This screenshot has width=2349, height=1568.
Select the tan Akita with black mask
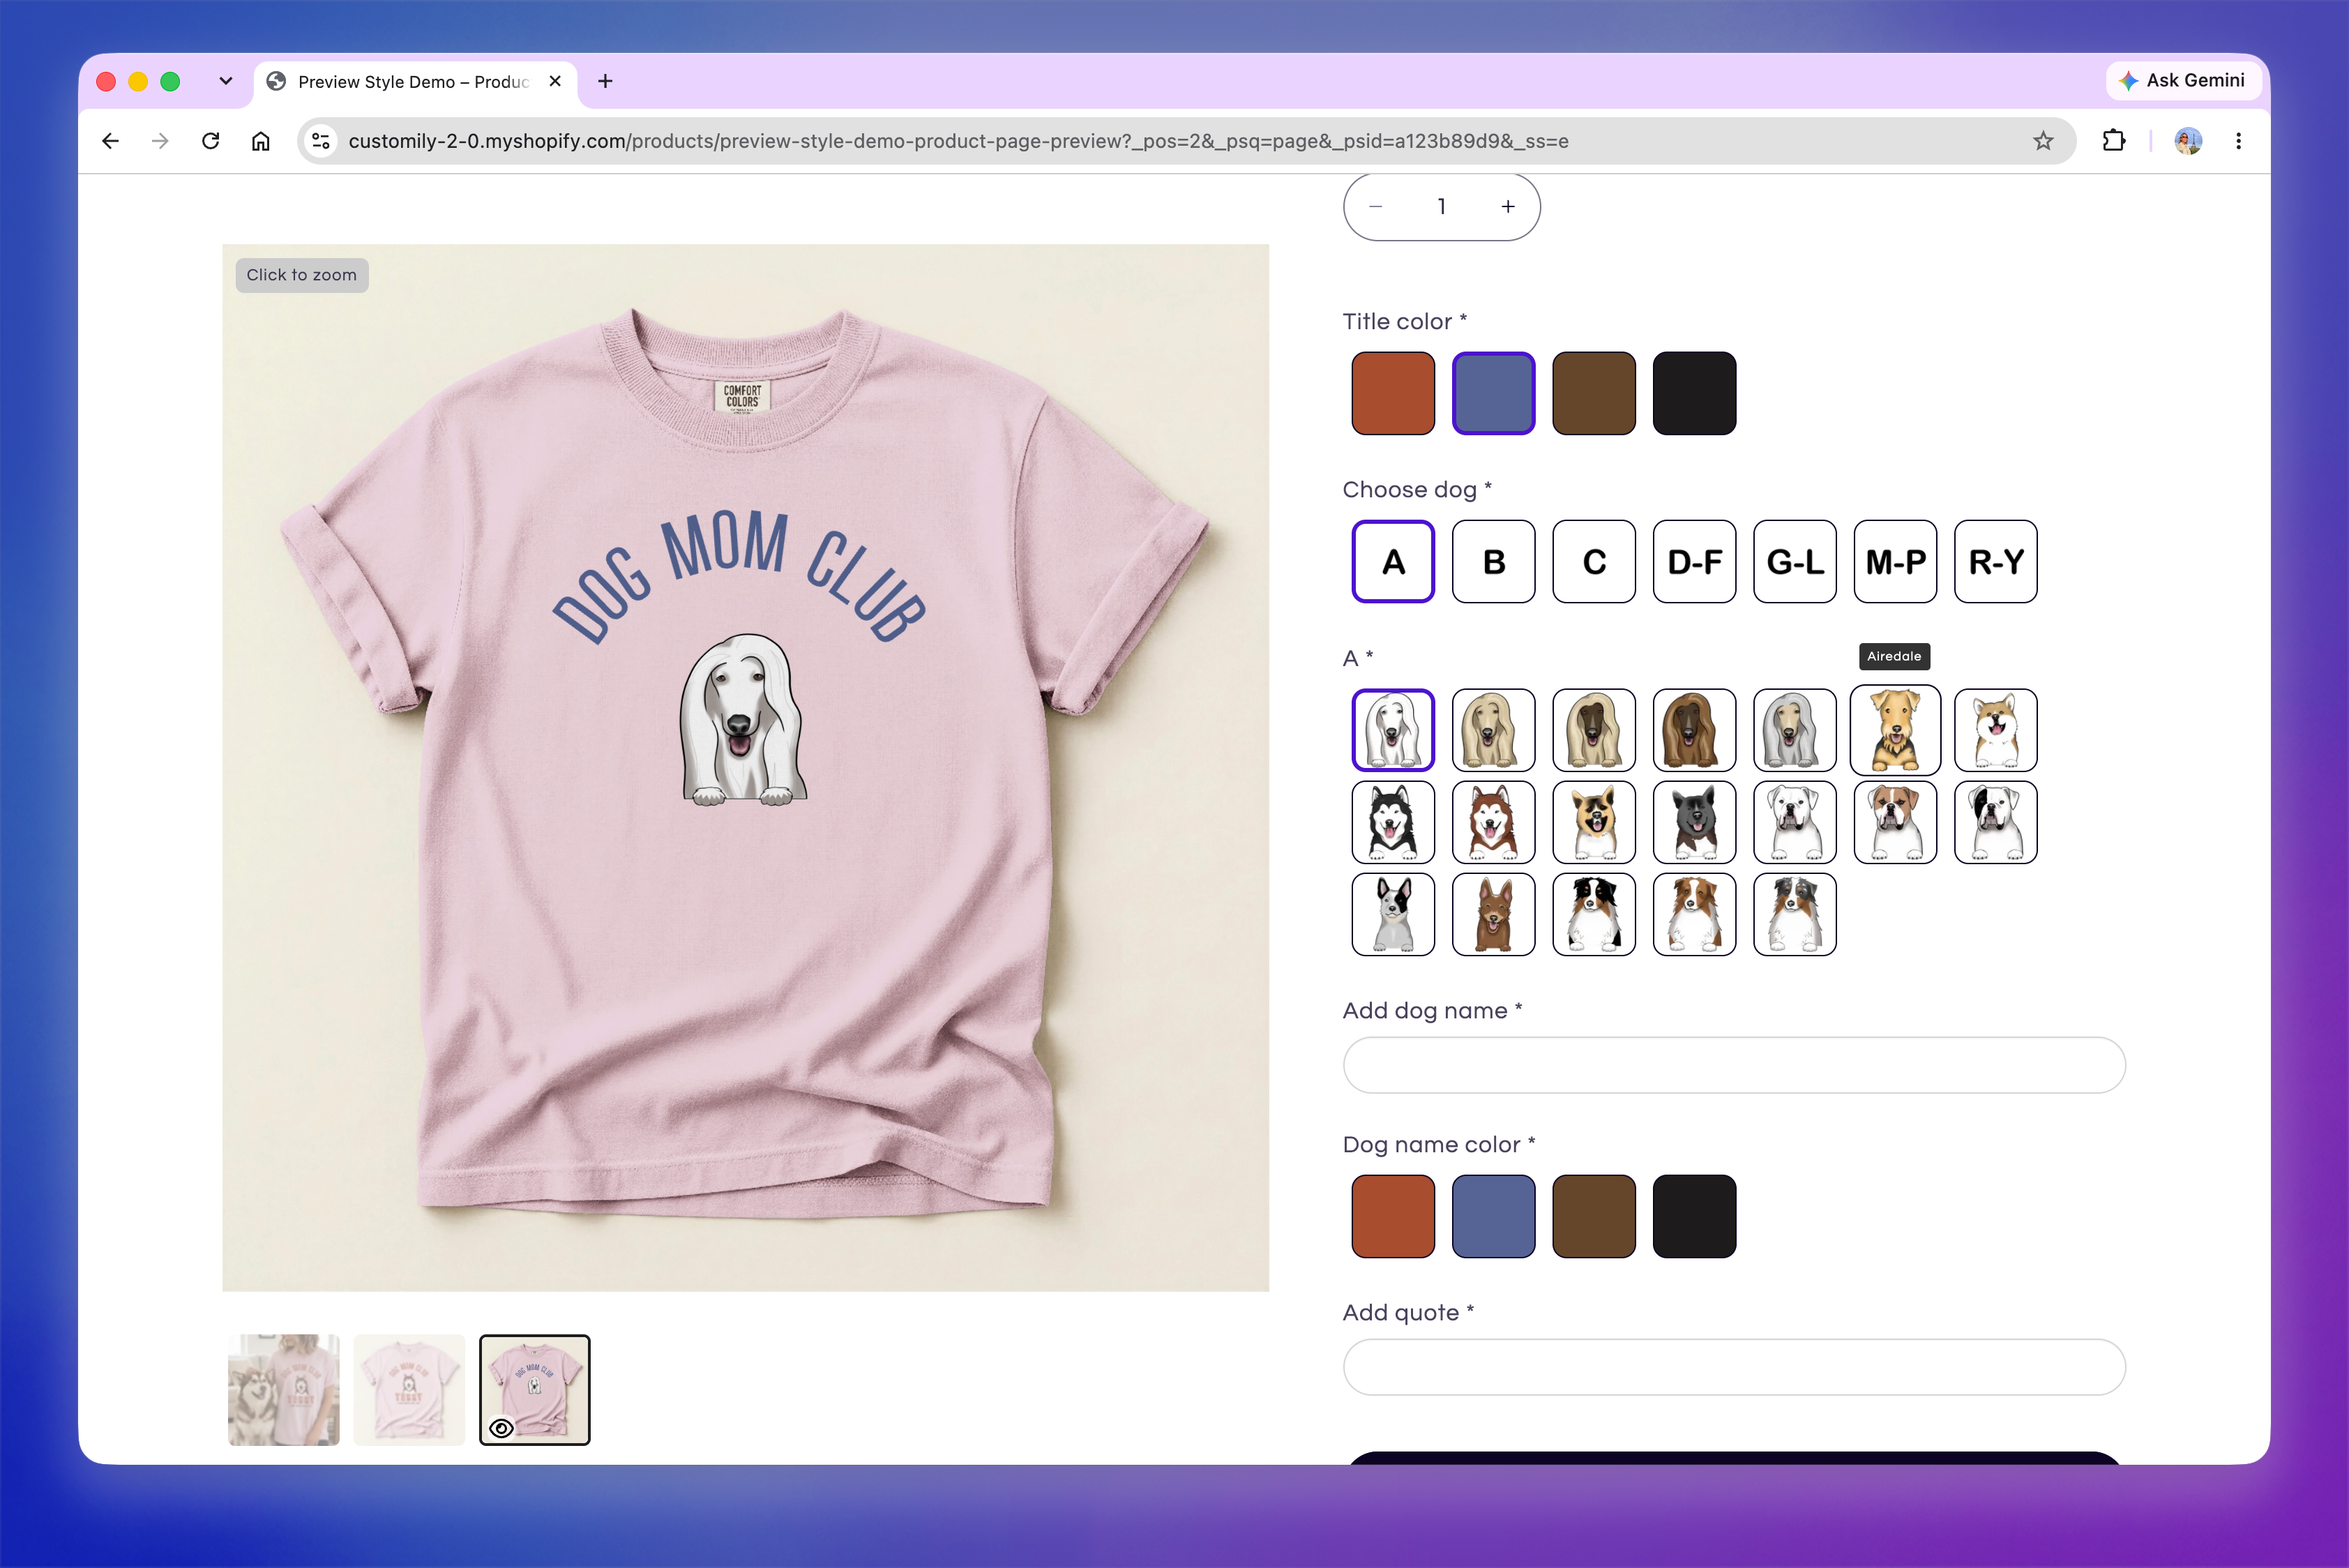pos(1594,822)
